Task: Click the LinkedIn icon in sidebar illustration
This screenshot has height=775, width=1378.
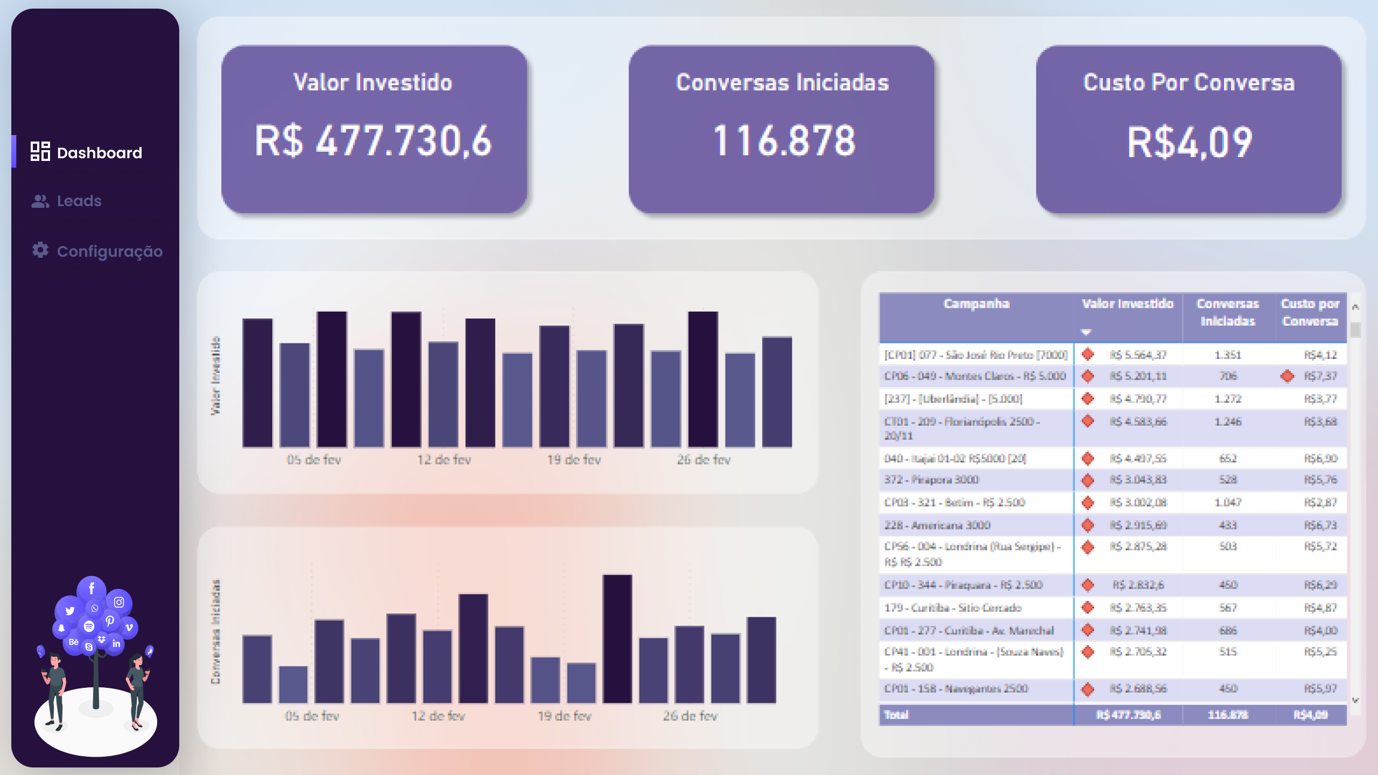Action: (116, 644)
